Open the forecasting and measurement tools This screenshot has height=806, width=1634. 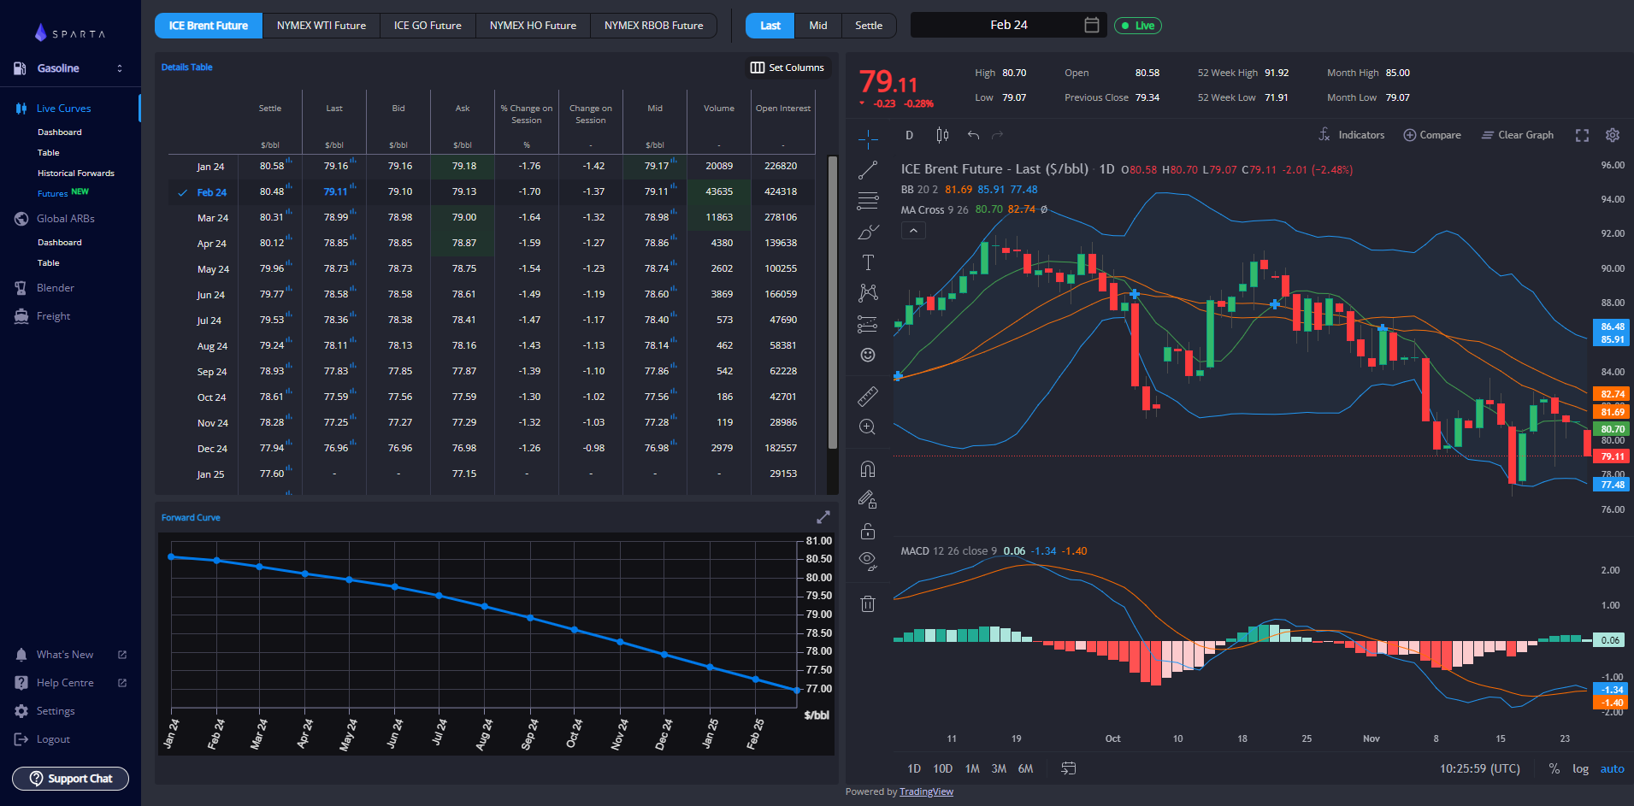(868, 324)
